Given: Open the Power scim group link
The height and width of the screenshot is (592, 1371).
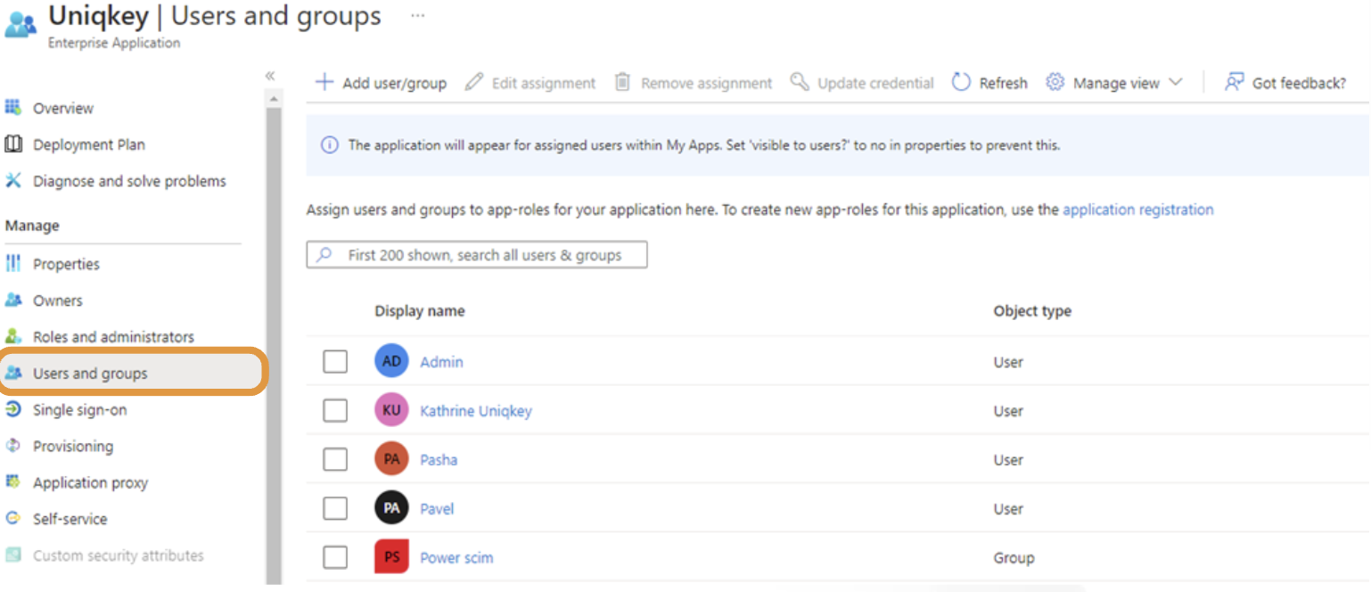Looking at the screenshot, I should click(456, 557).
